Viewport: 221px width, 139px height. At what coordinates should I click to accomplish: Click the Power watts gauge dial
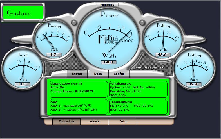tap(108, 39)
